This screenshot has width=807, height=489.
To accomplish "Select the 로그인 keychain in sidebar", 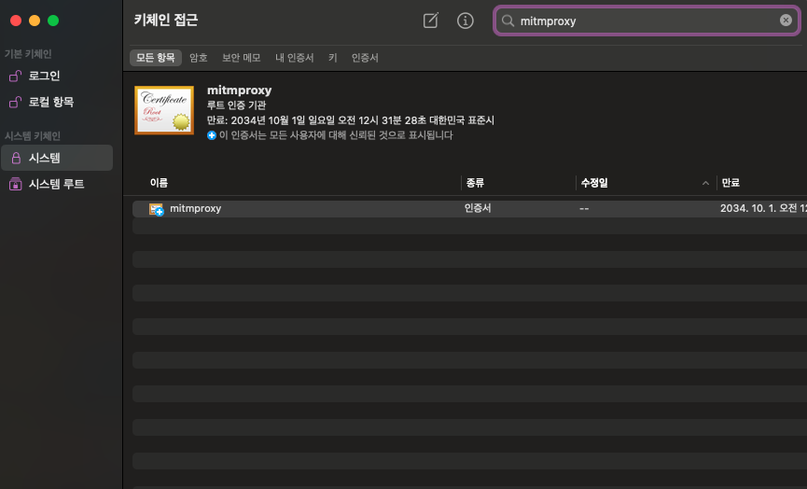I will [44, 76].
